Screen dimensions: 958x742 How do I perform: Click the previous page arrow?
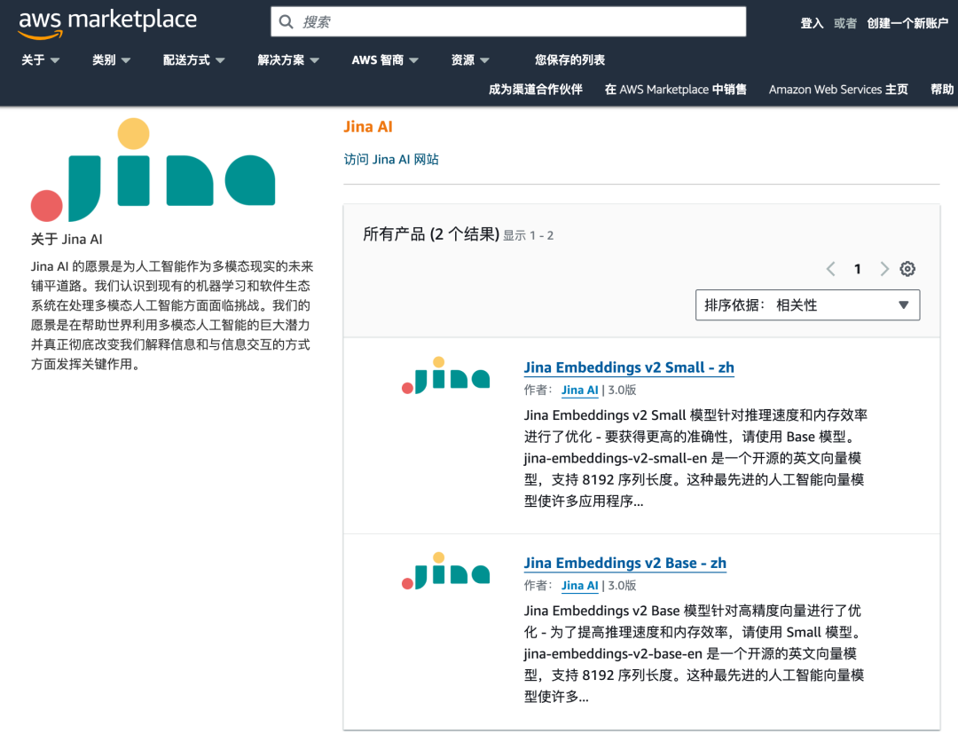point(831,268)
